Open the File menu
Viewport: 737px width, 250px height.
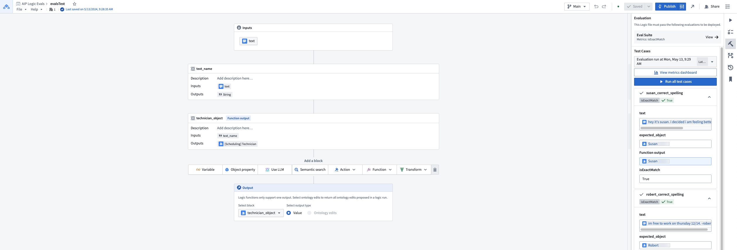pos(21,9)
